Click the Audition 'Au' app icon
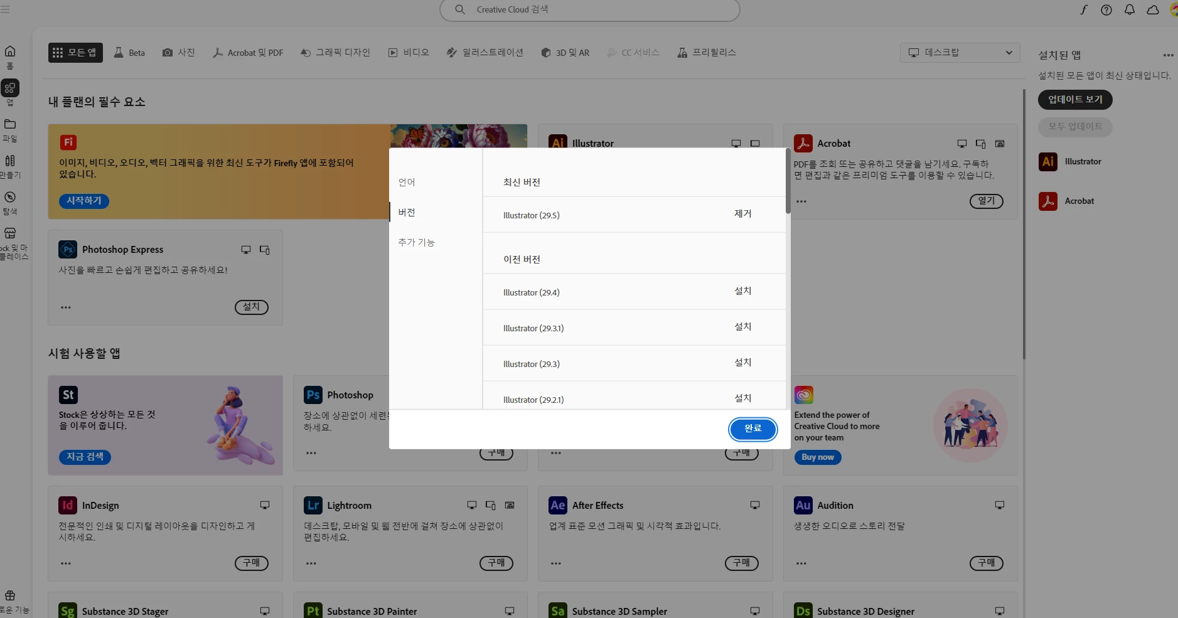 point(803,505)
